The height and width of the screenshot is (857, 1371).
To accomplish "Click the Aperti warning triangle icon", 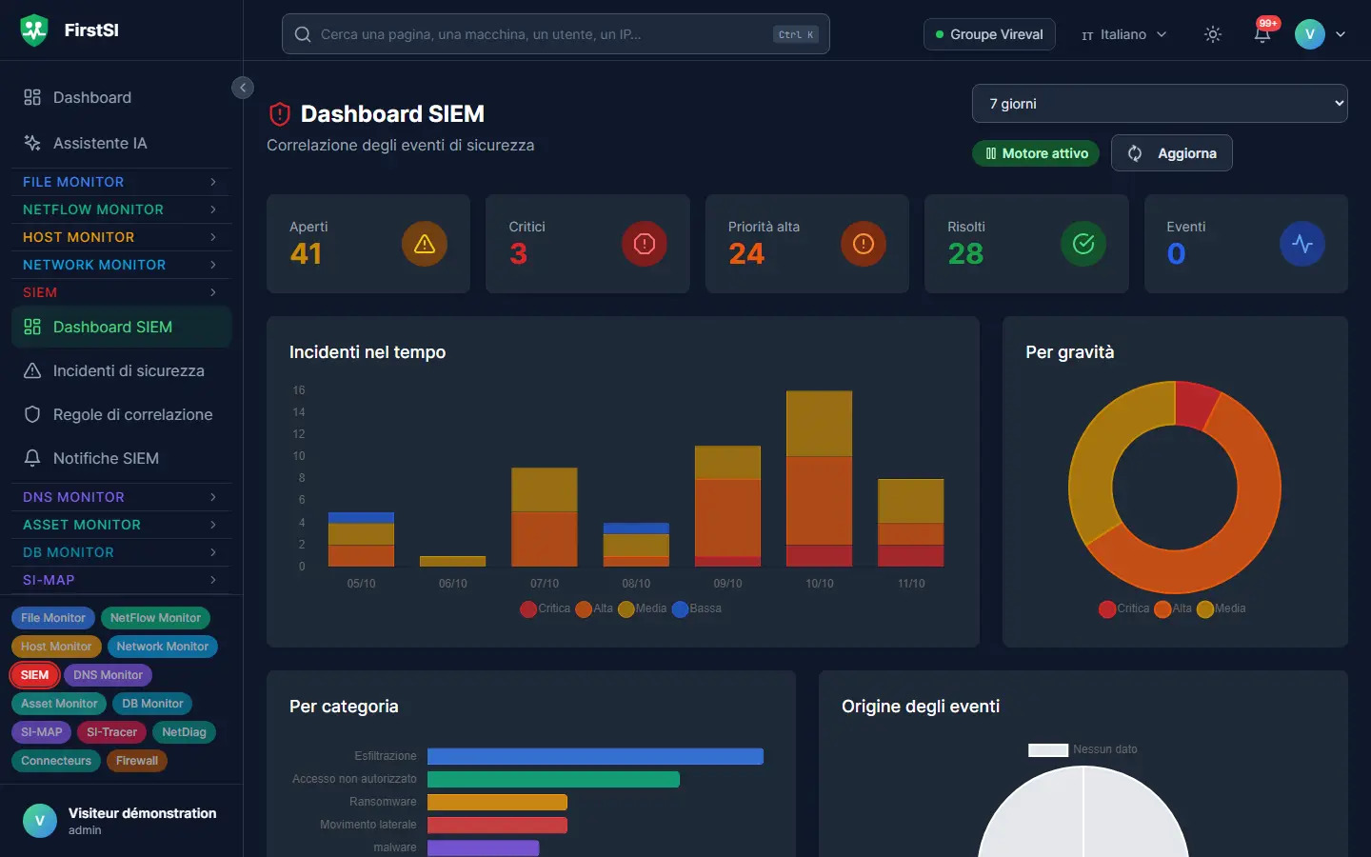I will click(425, 244).
